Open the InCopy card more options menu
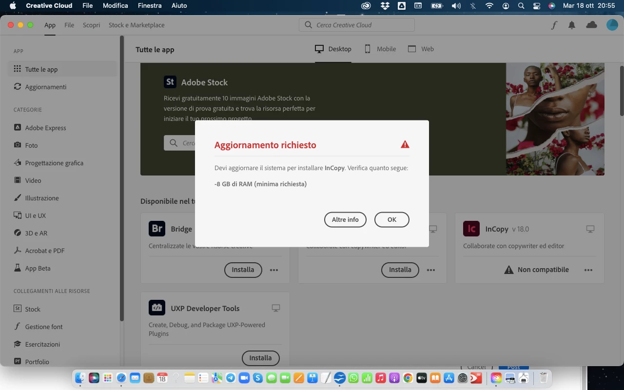Screen dimensions: 624x390 (x=588, y=270)
